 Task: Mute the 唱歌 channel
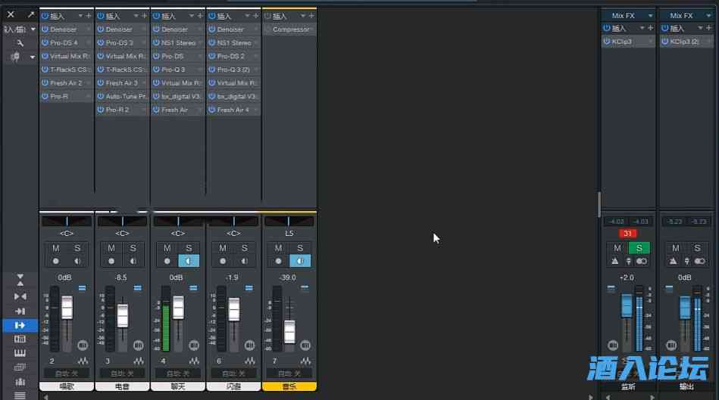(56, 248)
